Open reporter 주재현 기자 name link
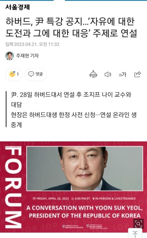The height and width of the screenshot is (238, 147). (27, 56)
